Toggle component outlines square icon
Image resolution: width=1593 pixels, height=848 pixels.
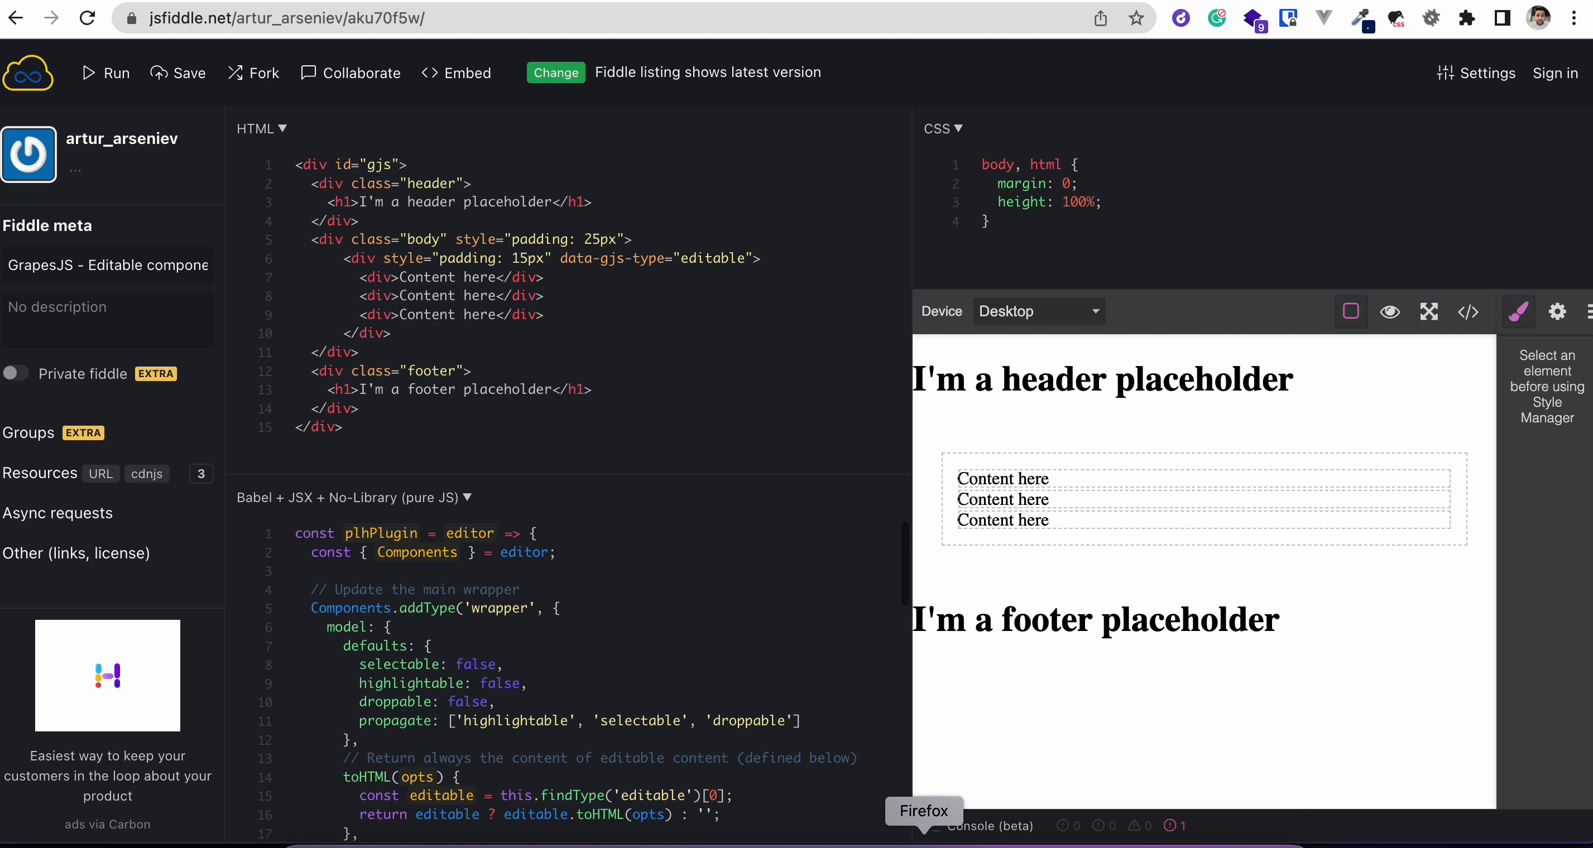[1351, 311]
